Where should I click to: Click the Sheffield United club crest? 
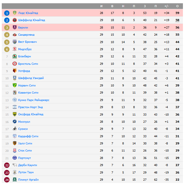(x=15, y=20)
